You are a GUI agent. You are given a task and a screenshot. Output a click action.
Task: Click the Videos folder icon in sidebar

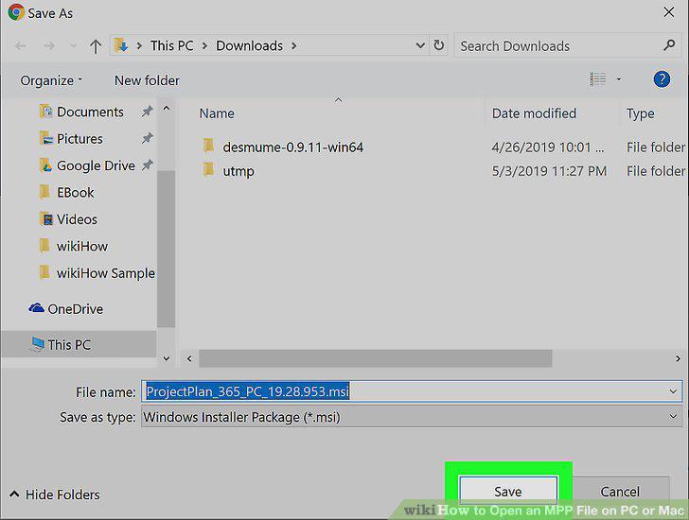[x=45, y=218]
